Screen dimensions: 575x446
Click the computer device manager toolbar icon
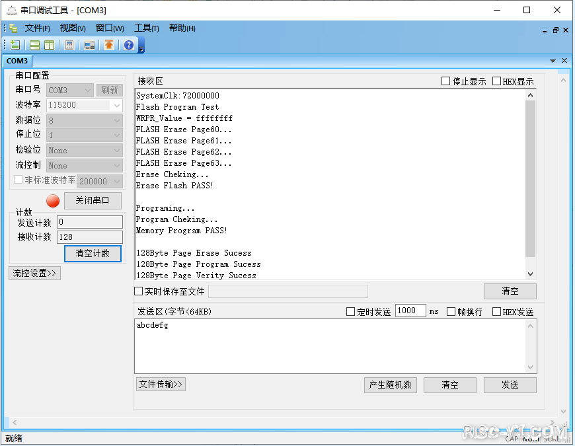click(x=89, y=45)
